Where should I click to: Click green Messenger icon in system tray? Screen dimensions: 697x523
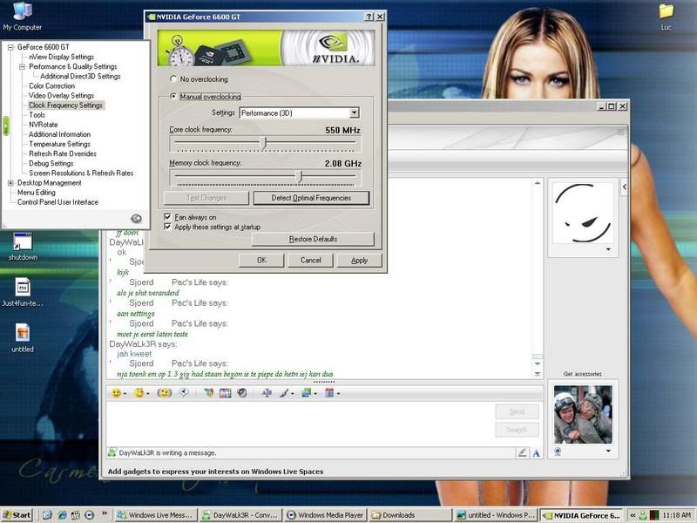click(643, 515)
